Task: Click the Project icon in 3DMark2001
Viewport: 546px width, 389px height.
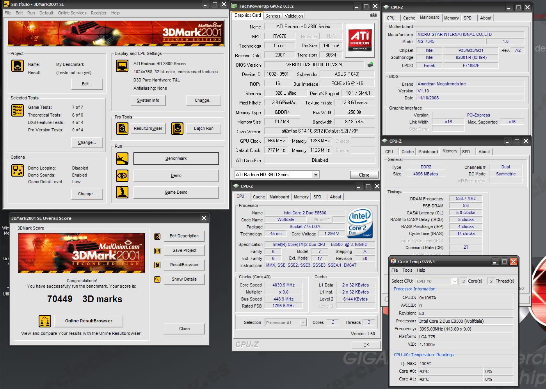Action: (x=18, y=66)
